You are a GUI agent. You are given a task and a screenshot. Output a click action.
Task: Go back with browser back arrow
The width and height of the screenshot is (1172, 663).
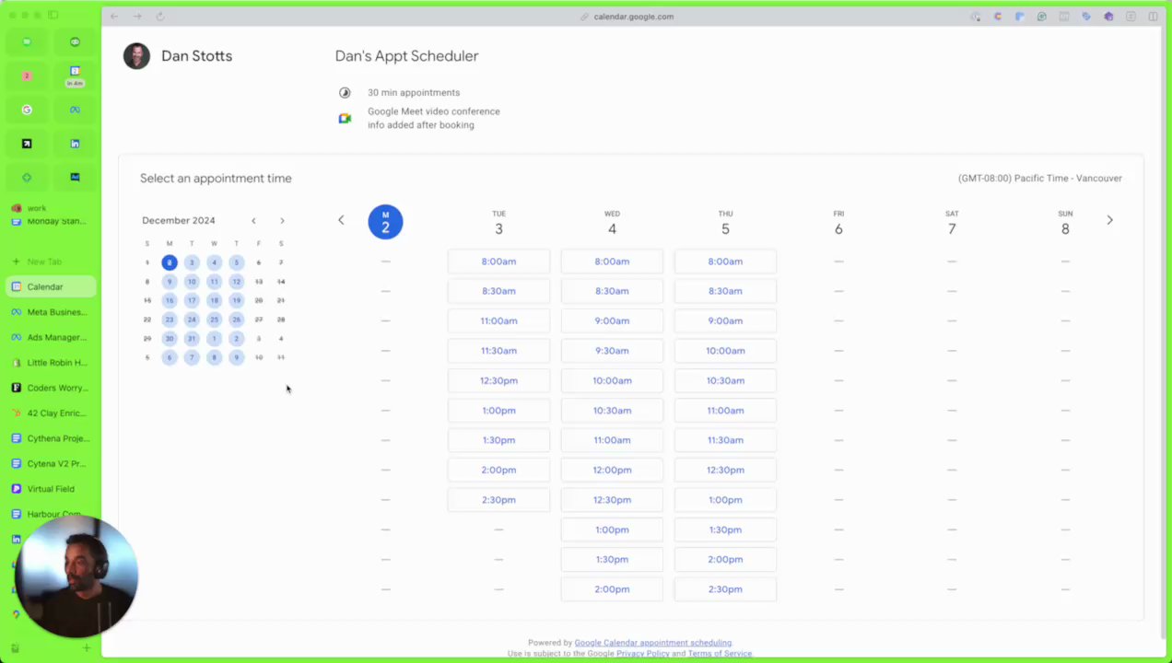[114, 17]
